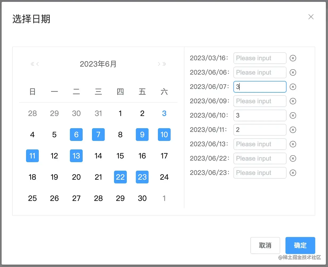The image size is (328, 267).
Task: Select June 25 in the calendar
Action: pyautogui.click(x=32, y=198)
